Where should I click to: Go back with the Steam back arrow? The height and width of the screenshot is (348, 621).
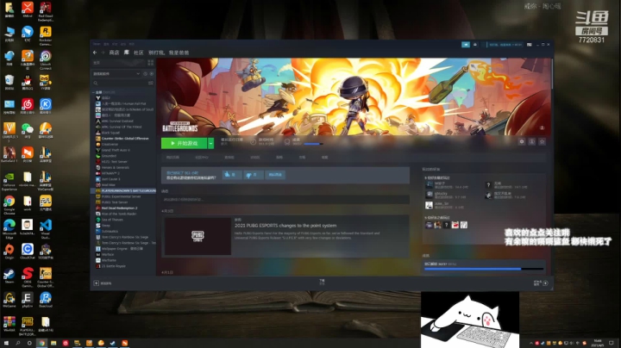pos(95,53)
